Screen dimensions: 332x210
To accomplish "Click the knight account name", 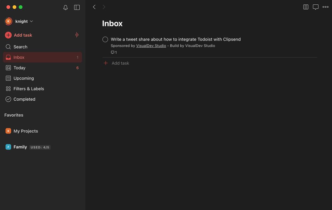I will (21, 21).
